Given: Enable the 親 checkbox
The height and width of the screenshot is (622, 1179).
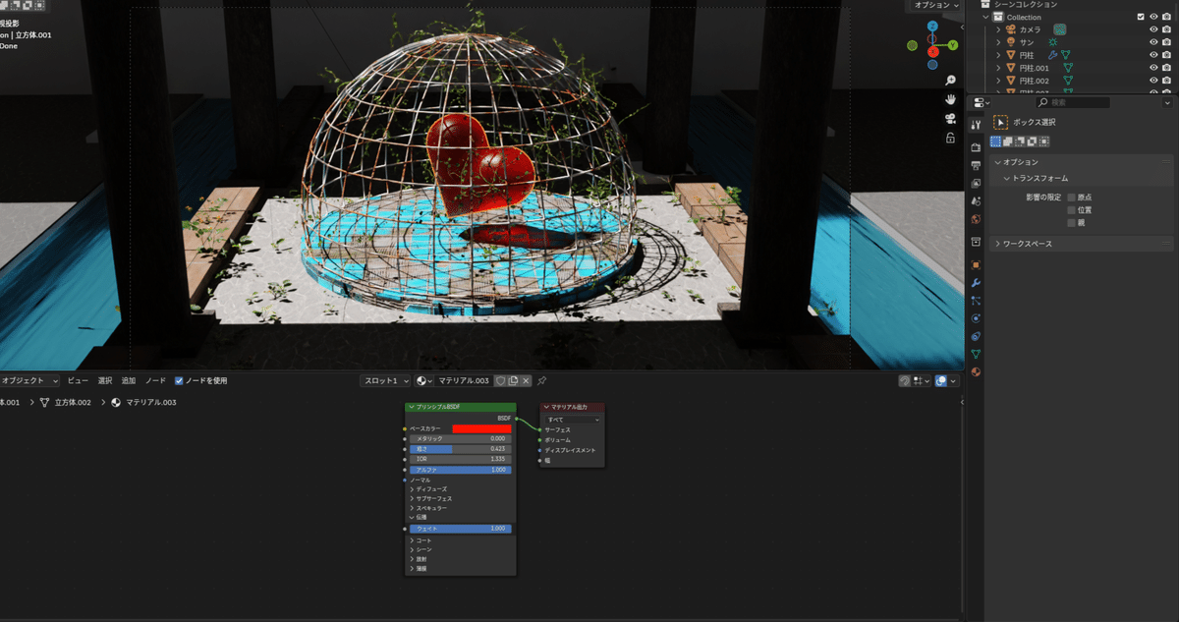Looking at the screenshot, I should click(x=1072, y=223).
